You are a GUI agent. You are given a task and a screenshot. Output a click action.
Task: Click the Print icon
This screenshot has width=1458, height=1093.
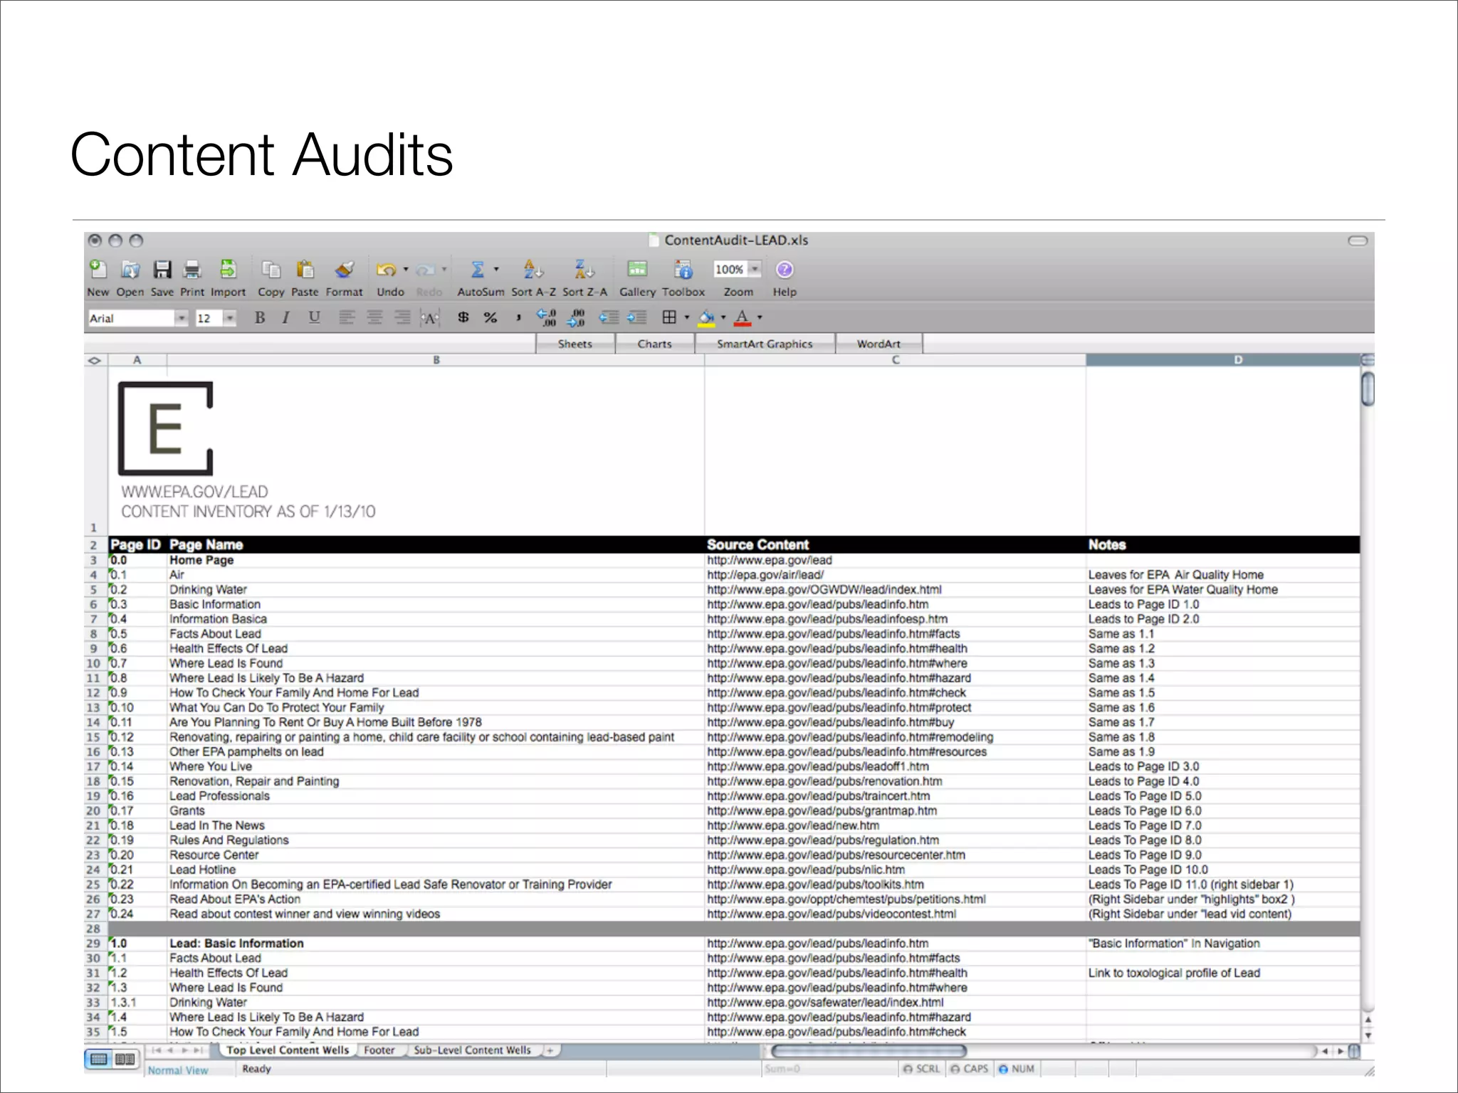[192, 270]
